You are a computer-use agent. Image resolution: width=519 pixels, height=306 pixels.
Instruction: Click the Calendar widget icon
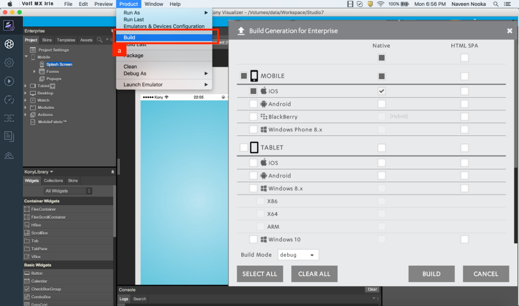pyautogui.click(x=27, y=281)
